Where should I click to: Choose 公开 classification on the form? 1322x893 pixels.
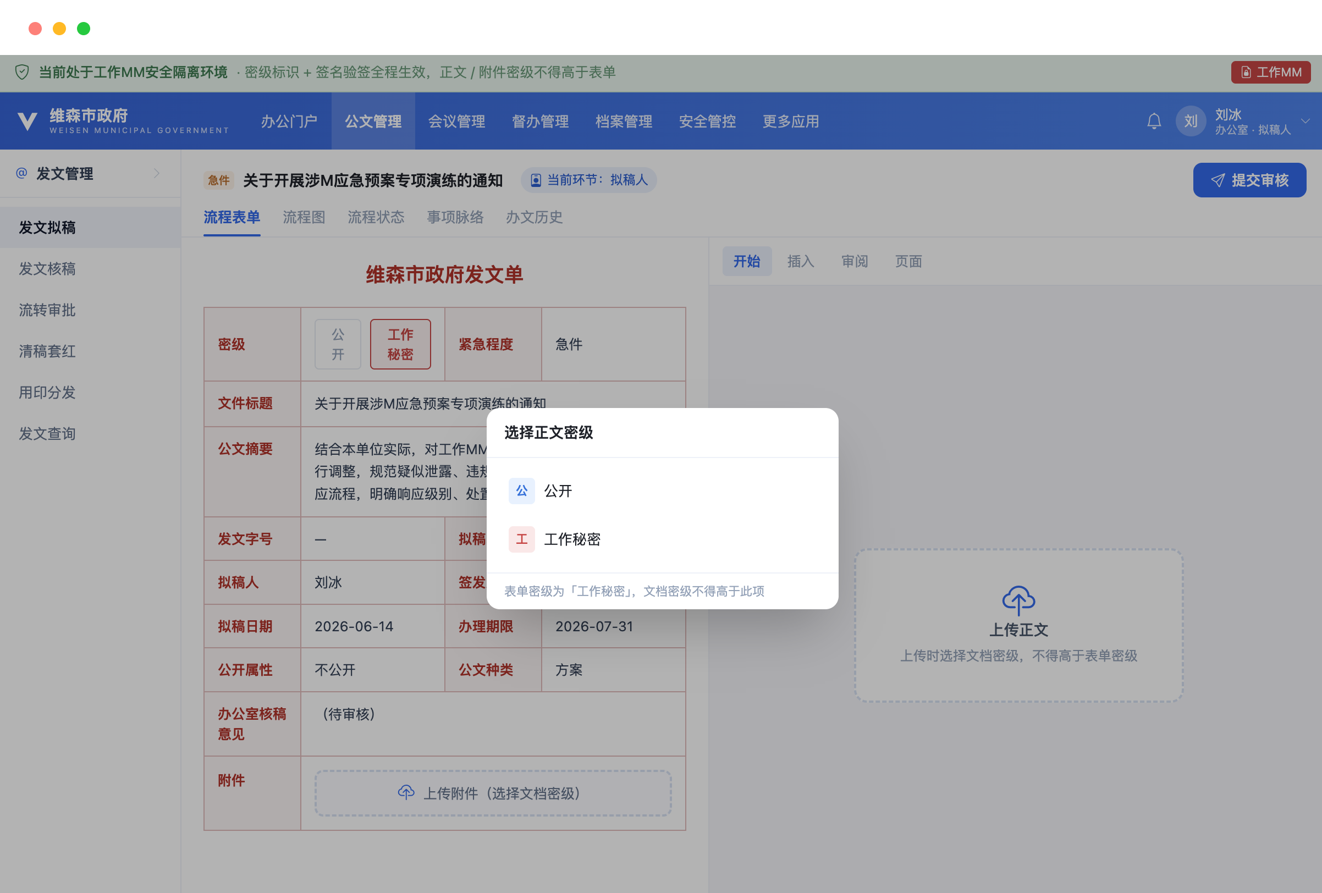[338, 344]
